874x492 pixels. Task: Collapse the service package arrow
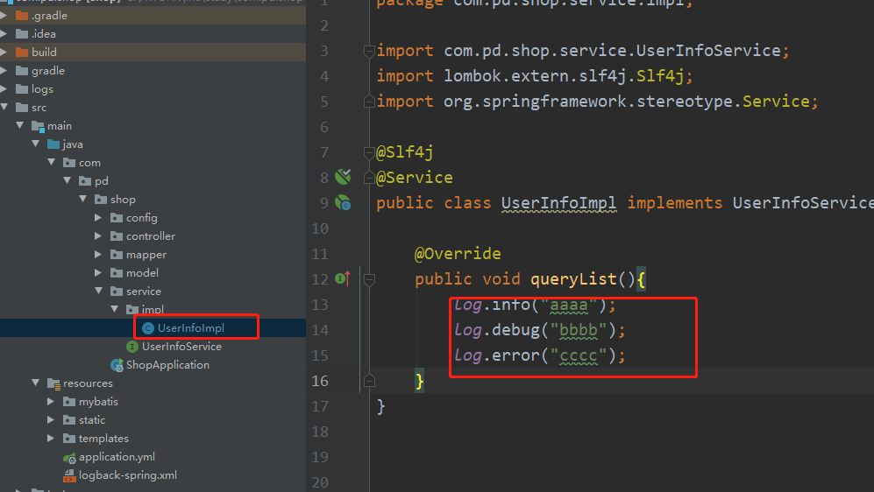coord(99,291)
